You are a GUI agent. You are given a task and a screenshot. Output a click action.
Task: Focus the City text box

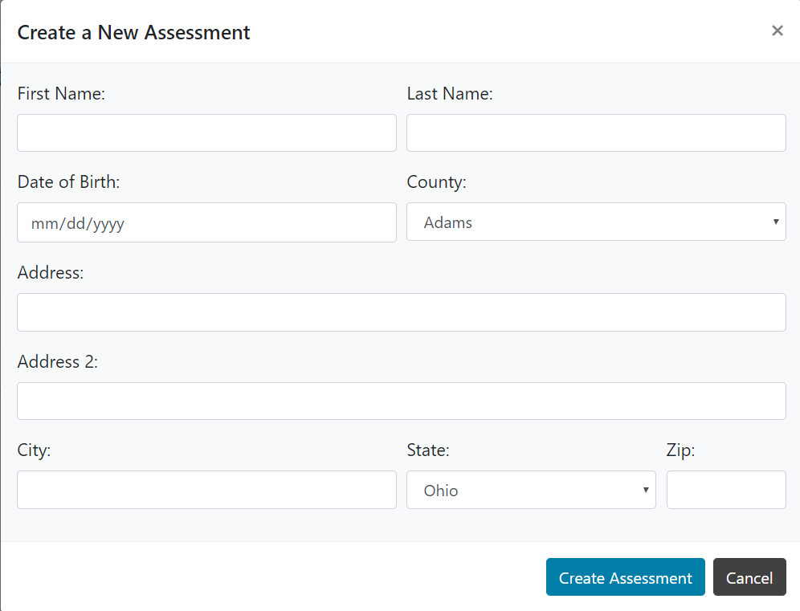(x=206, y=490)
